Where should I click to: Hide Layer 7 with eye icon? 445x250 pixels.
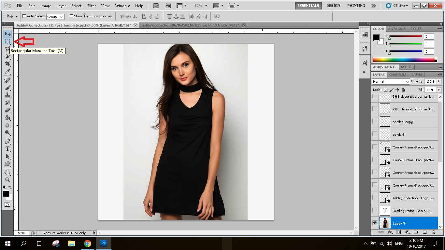(375, 223)
